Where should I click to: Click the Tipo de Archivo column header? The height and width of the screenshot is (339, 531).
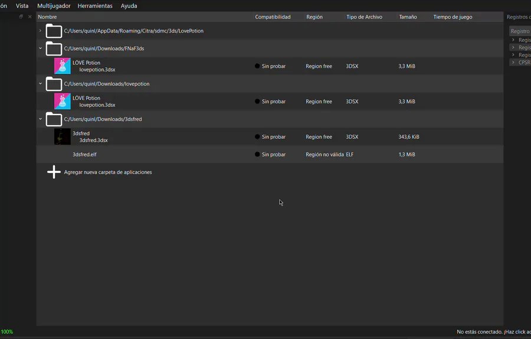point(364,17)
